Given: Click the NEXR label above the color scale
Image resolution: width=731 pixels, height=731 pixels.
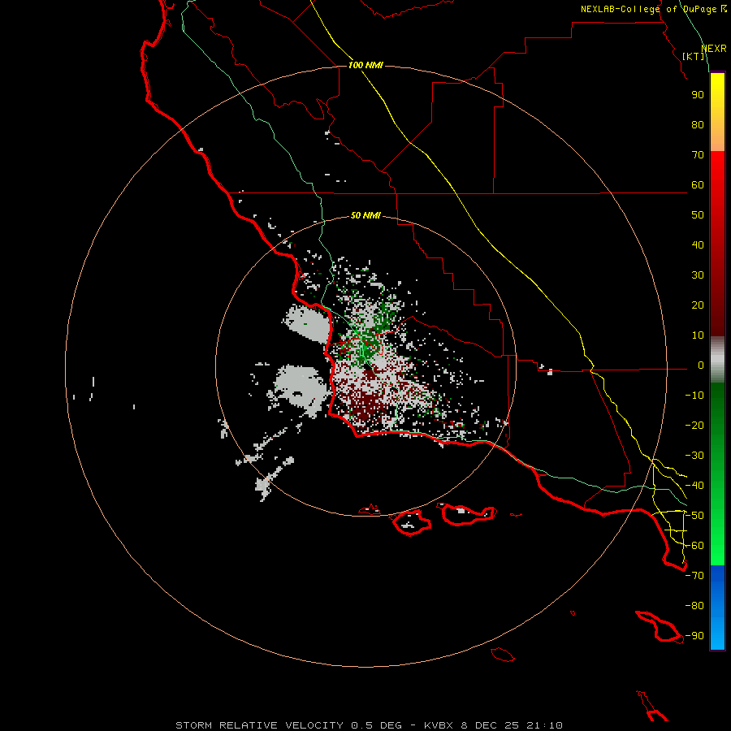Looking at the screenshot, I should click(714, 49).
